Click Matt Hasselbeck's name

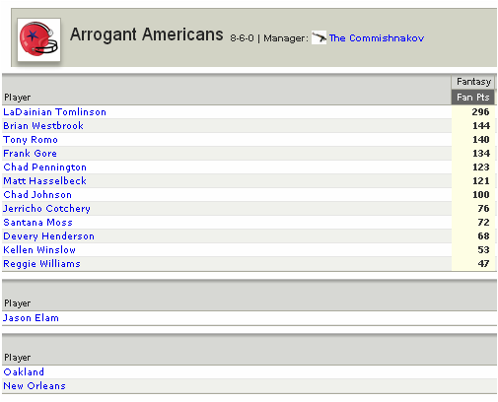44,181
